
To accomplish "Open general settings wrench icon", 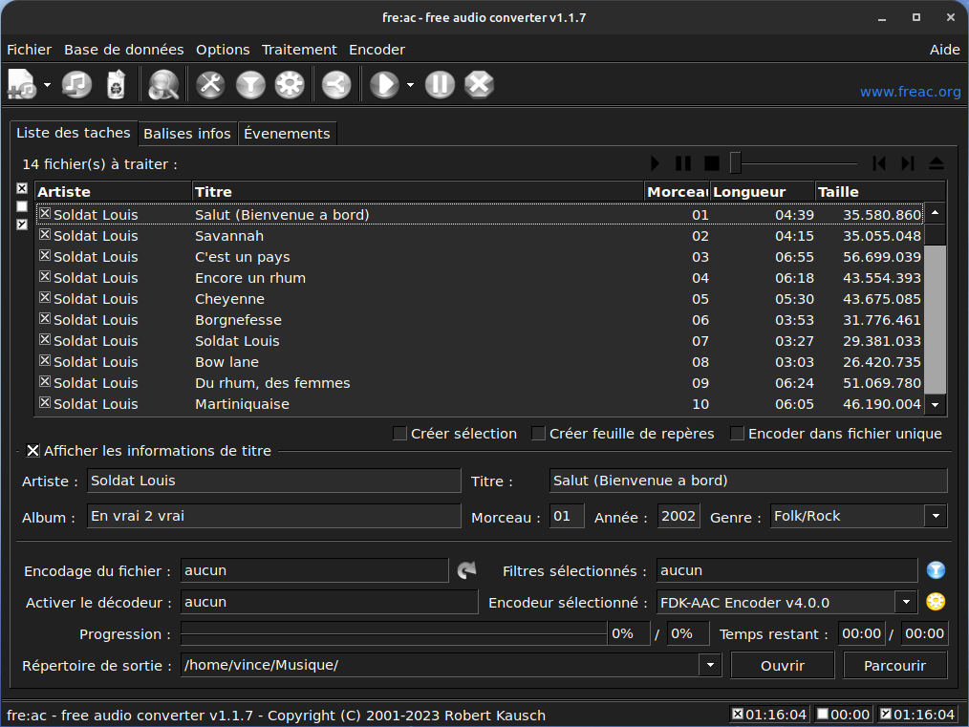I will tap(209, 85).
